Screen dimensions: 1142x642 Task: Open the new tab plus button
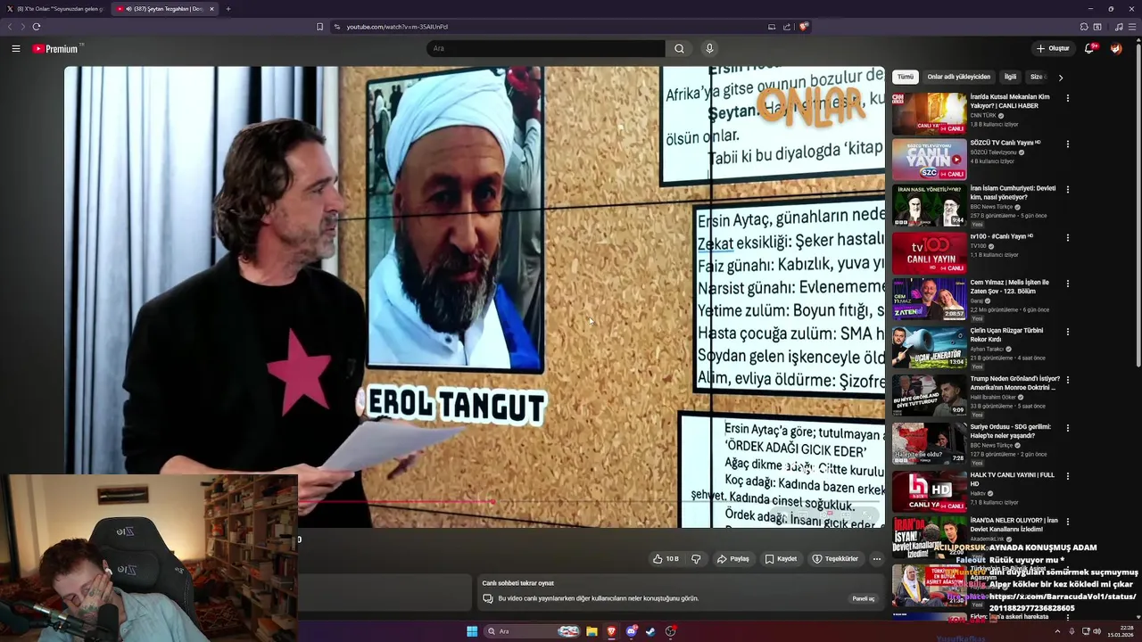coord(228,9)
